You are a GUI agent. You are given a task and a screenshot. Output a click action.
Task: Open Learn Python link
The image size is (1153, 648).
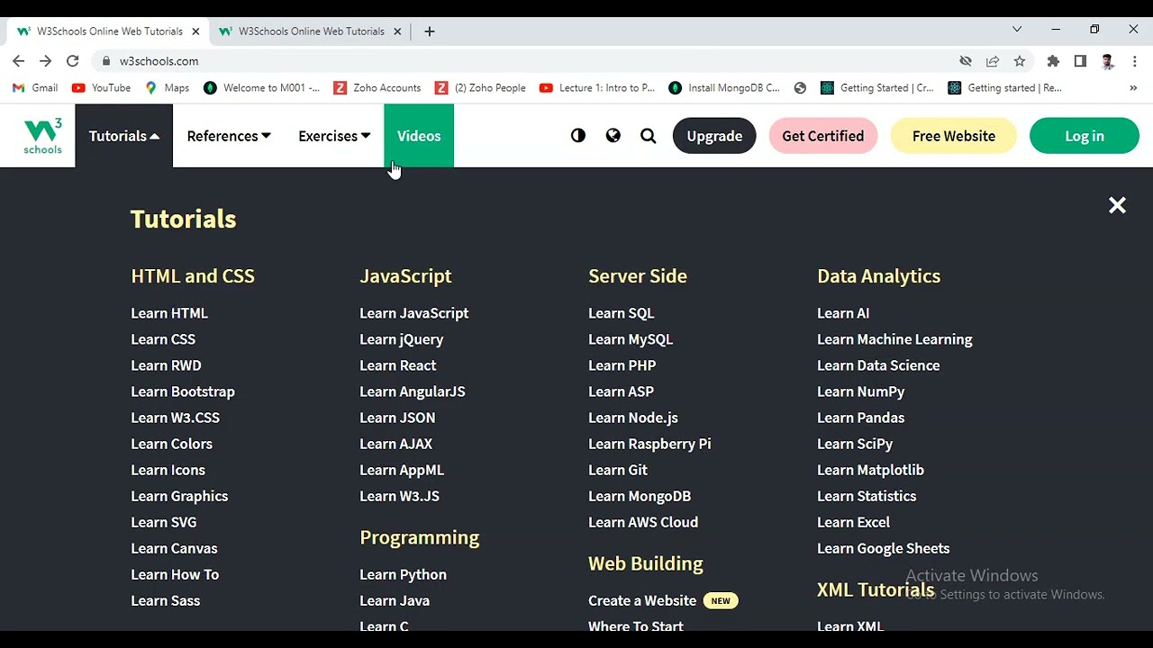(x=404, y=574)
